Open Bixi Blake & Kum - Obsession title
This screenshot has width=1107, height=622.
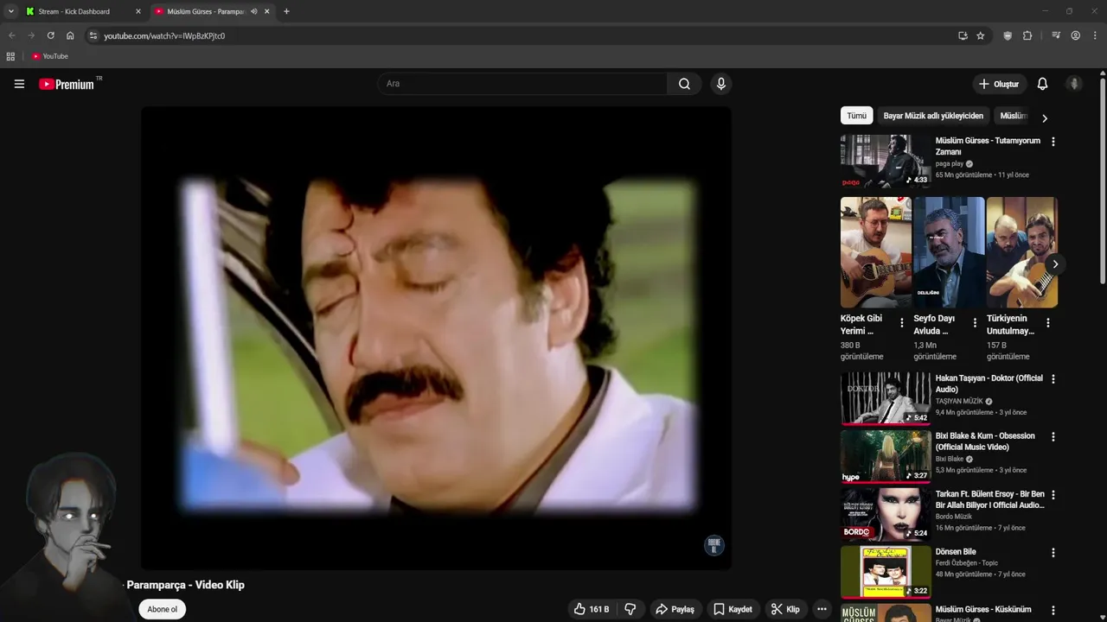[985, 441]
